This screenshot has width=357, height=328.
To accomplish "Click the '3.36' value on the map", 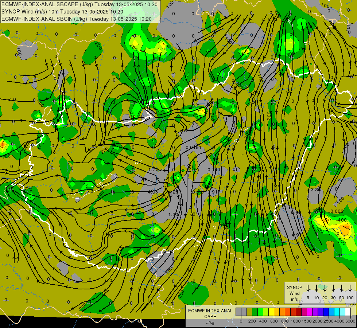I will [315, 190].
